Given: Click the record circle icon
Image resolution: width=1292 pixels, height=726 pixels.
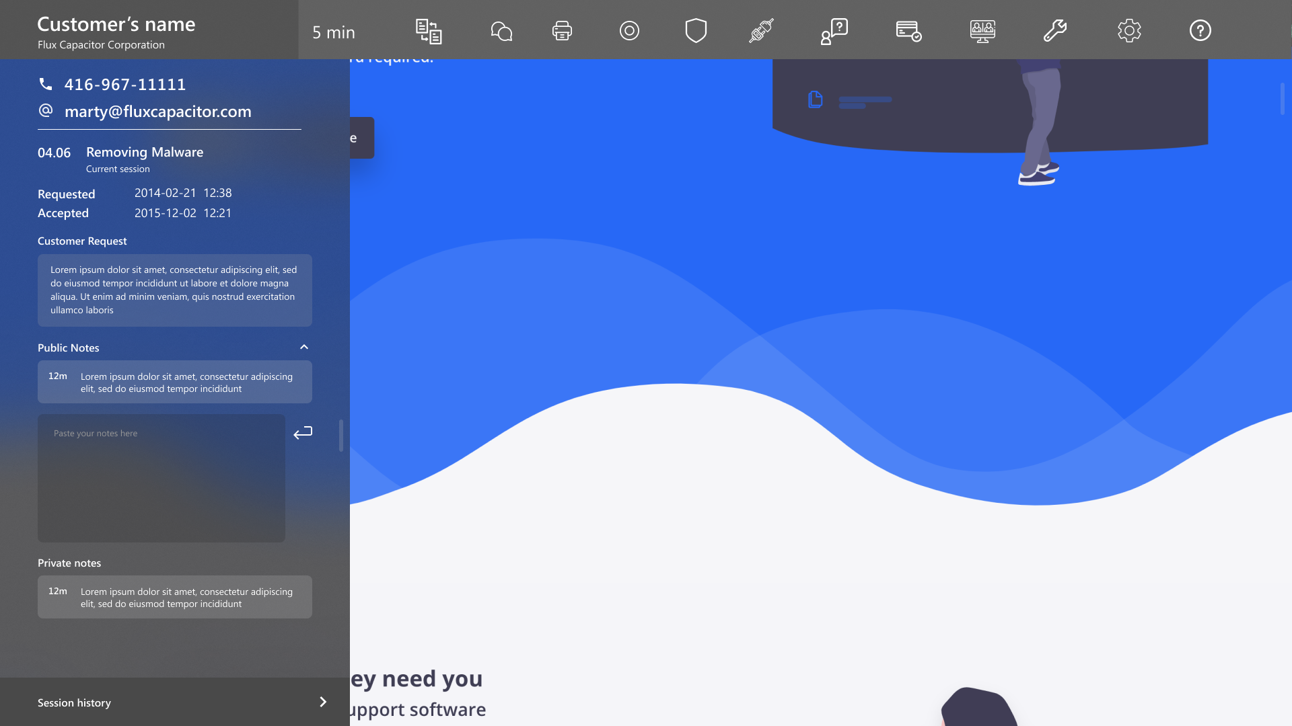Looking at the screenshot, I should 629,31.
